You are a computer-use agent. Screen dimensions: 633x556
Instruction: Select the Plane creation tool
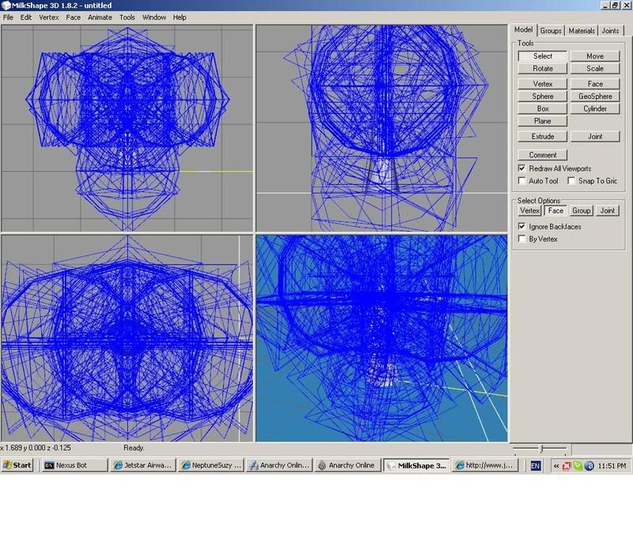pos(541,121)
